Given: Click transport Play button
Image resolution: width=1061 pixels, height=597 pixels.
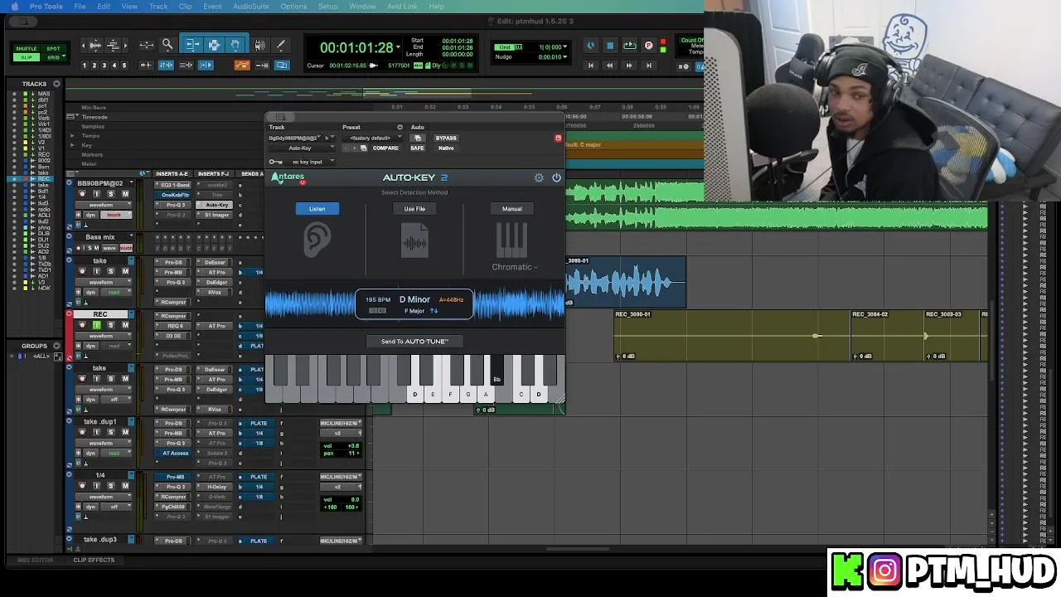Looking at the screenshot, I should [x=629, y=46].
